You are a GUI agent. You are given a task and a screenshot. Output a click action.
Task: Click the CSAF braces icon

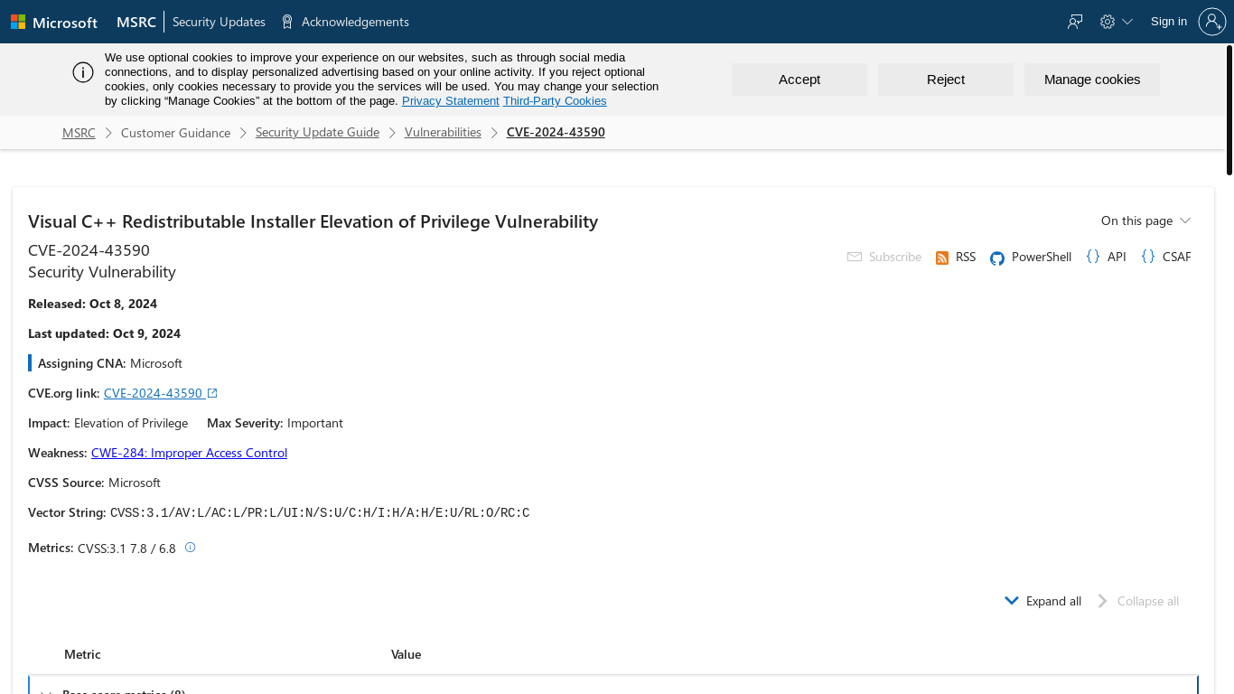pyautogui.click(x=1148, y=257)
